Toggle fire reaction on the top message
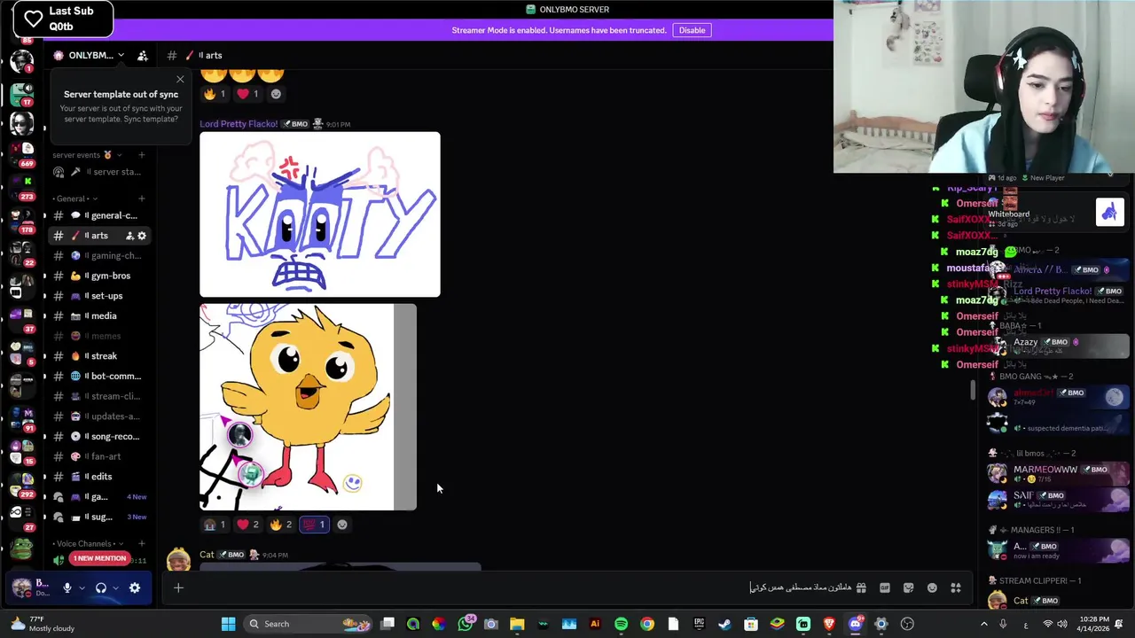Screen dimensions: 1135x638 pyautogui.click(x=215, y=94)
